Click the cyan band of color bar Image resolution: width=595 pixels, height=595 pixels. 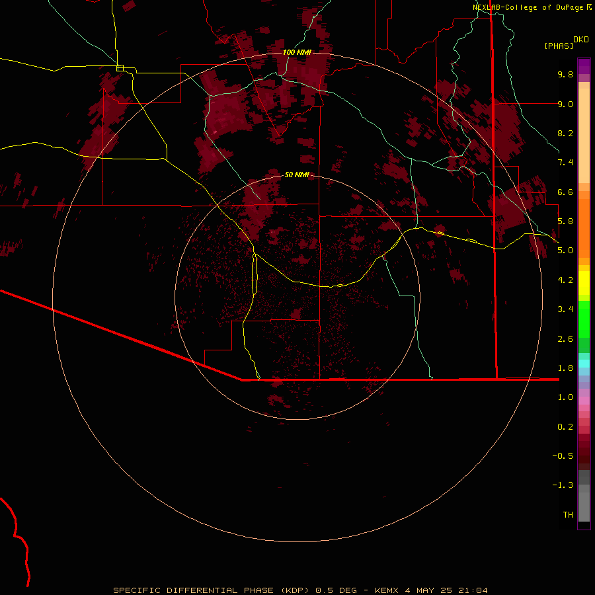coord(584,364)
